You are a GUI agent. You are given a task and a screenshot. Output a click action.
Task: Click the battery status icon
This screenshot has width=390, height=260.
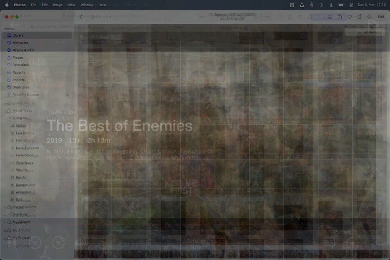[x=341, y=5]
